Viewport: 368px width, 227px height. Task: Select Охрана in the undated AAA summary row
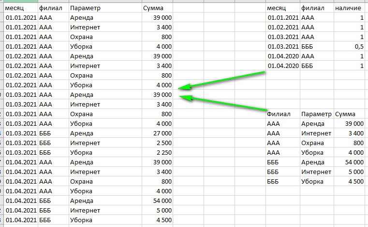[x=312, y=143]
